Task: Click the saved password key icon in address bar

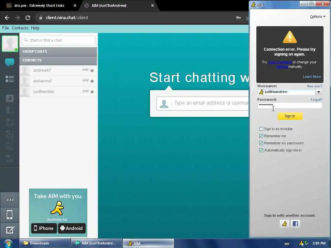Action: point(239,18)
